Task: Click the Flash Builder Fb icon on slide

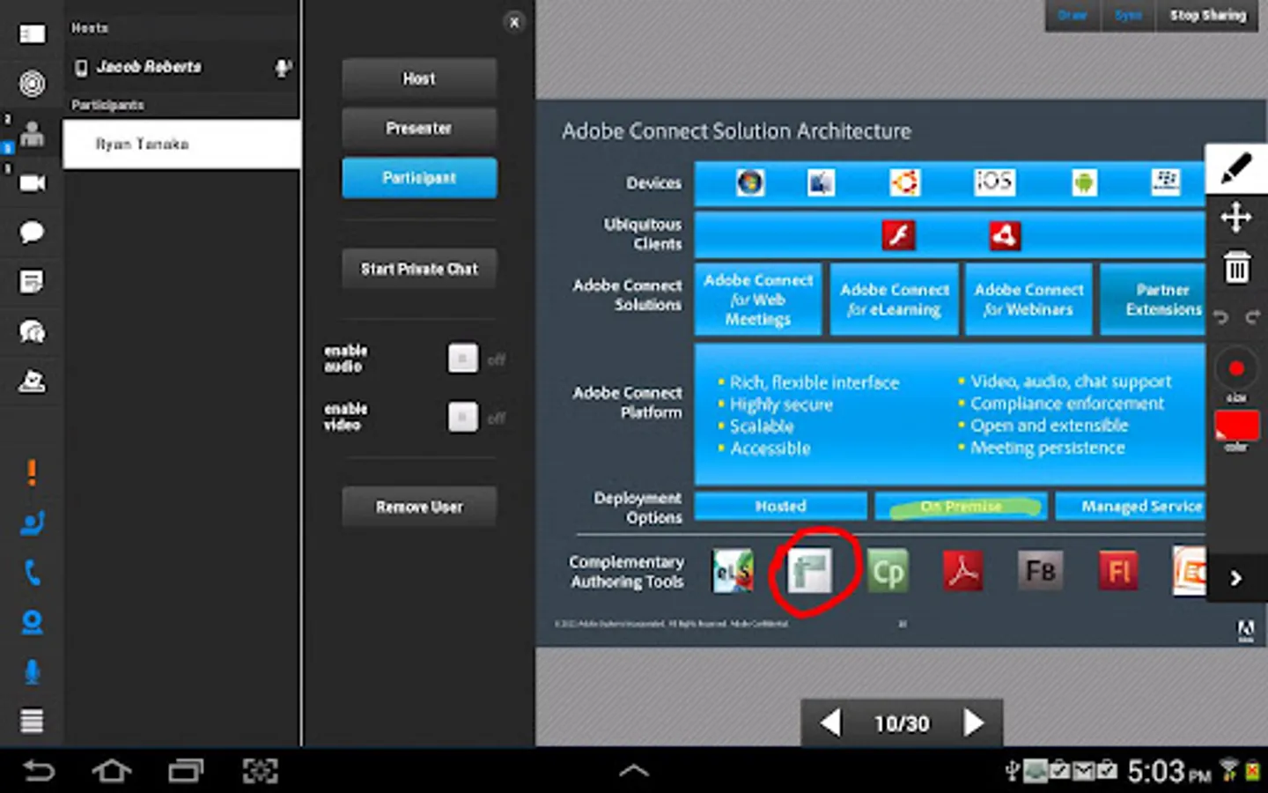Action: coord(1040,571)
